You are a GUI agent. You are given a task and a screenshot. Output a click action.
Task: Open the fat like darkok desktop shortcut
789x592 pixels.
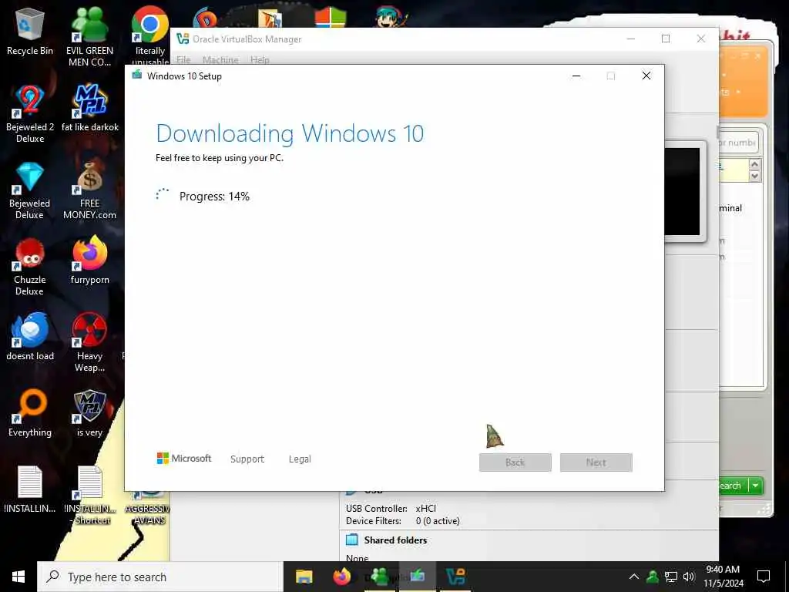tap(90, 108)
